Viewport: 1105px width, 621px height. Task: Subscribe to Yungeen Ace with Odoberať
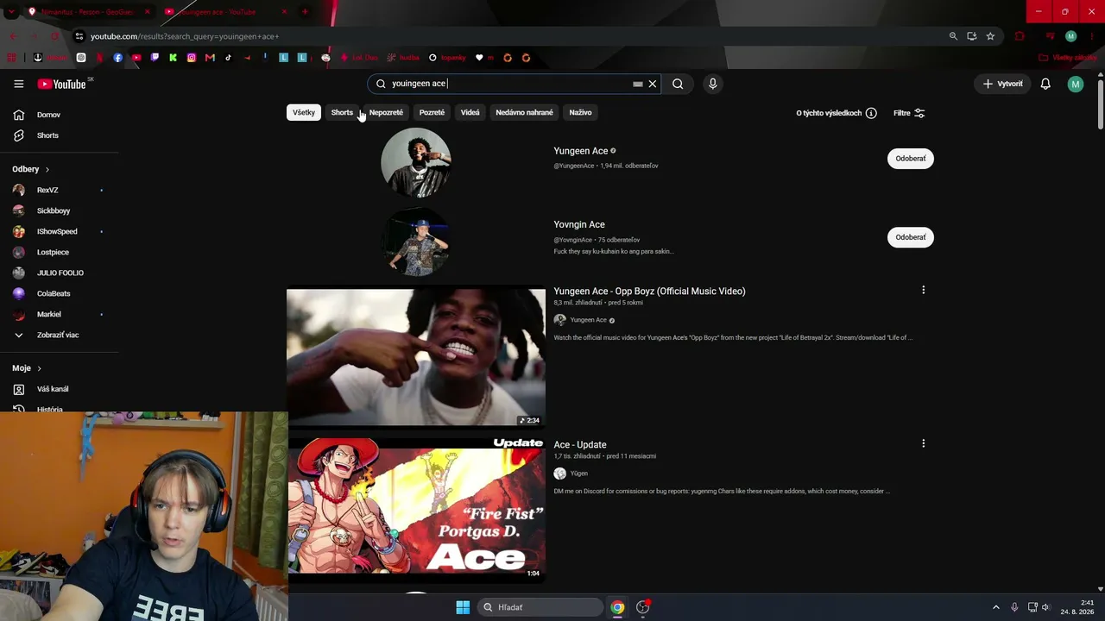click(x=911, y=159)
